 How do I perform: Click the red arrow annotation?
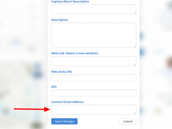[32, 109]
